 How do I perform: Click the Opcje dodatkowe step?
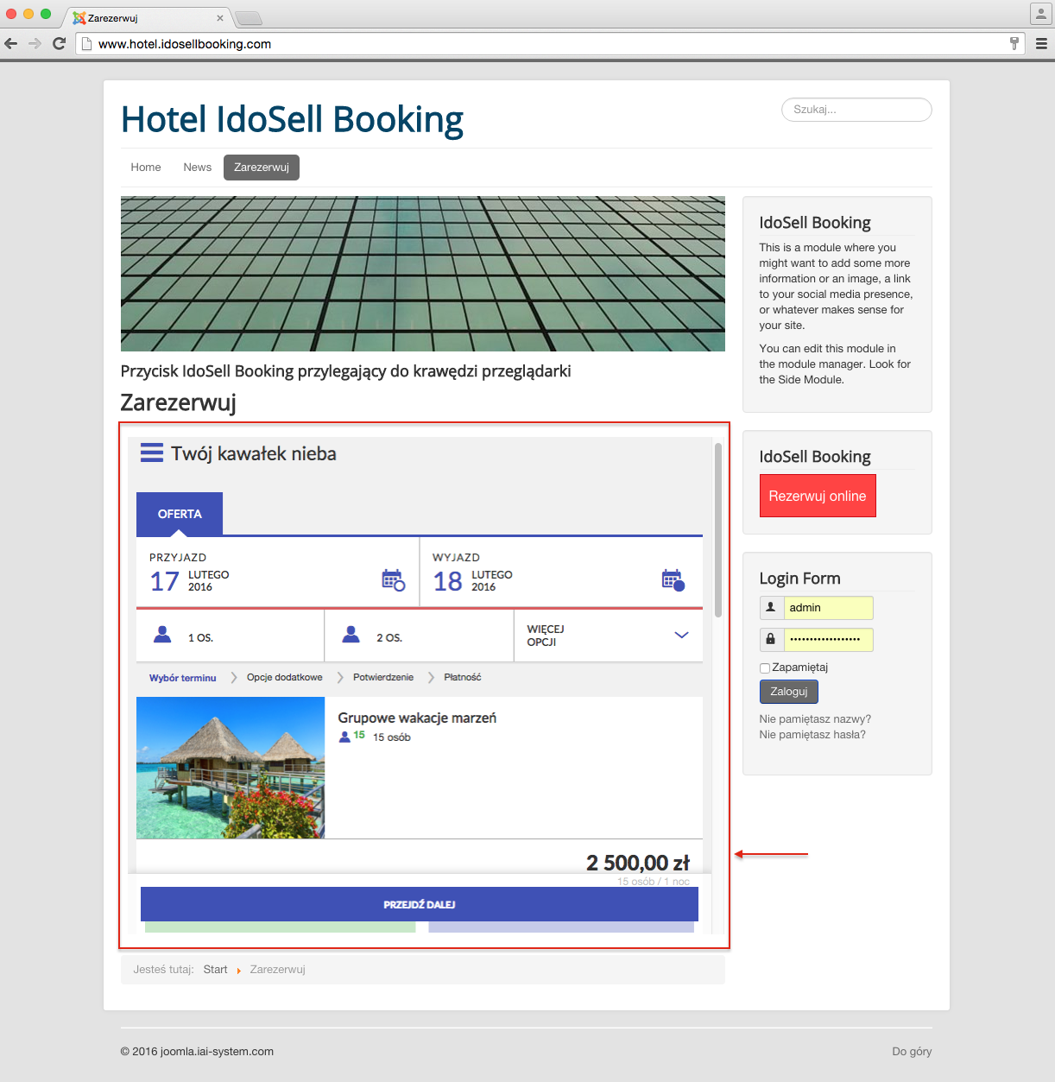pos(285,678)
